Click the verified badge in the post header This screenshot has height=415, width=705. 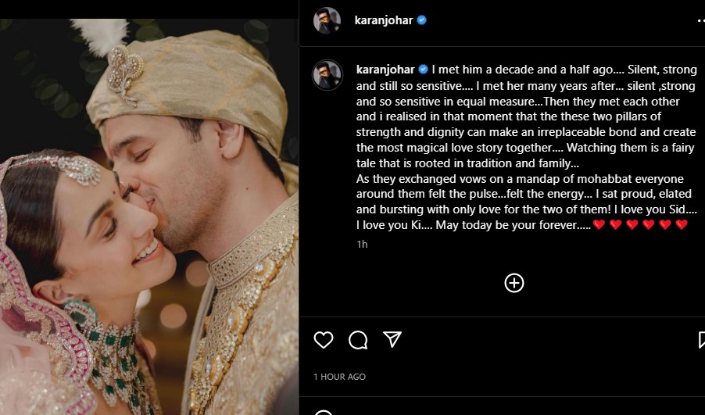(x=422, y=21)
